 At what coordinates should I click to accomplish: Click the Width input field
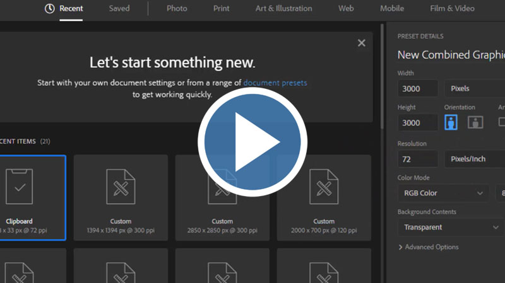(417, 88)
